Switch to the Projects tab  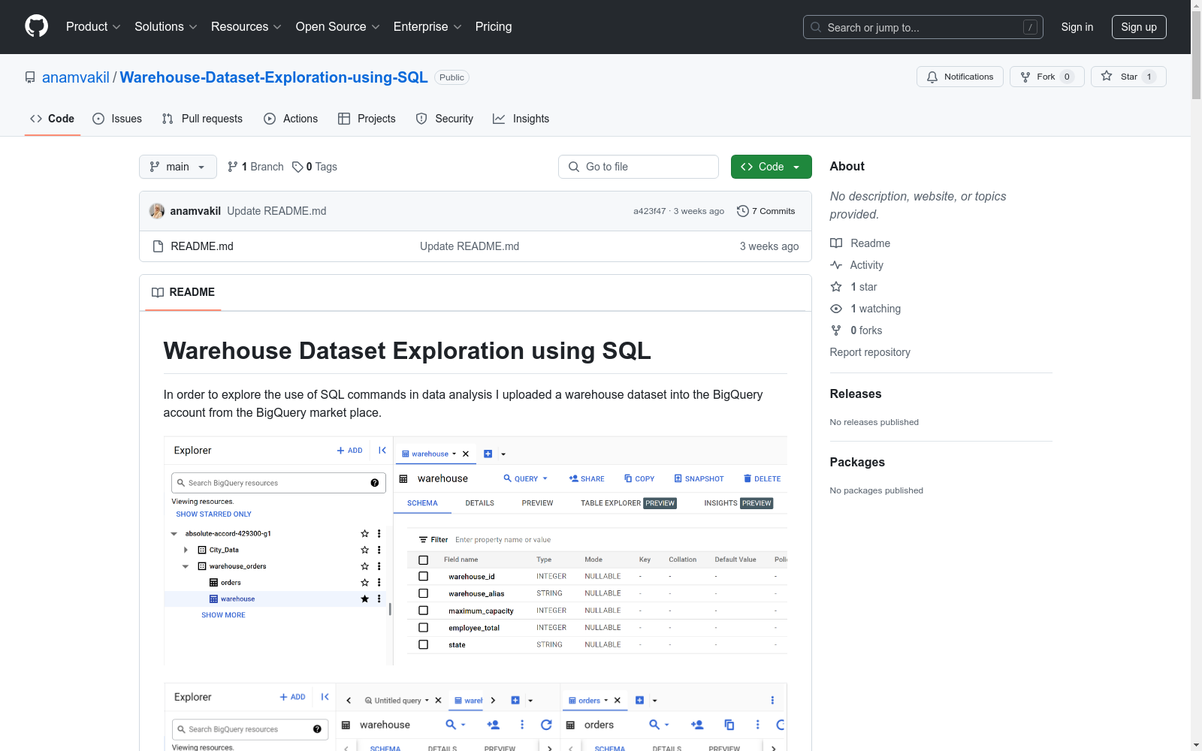pyautogui.click(x=367, y=119)
